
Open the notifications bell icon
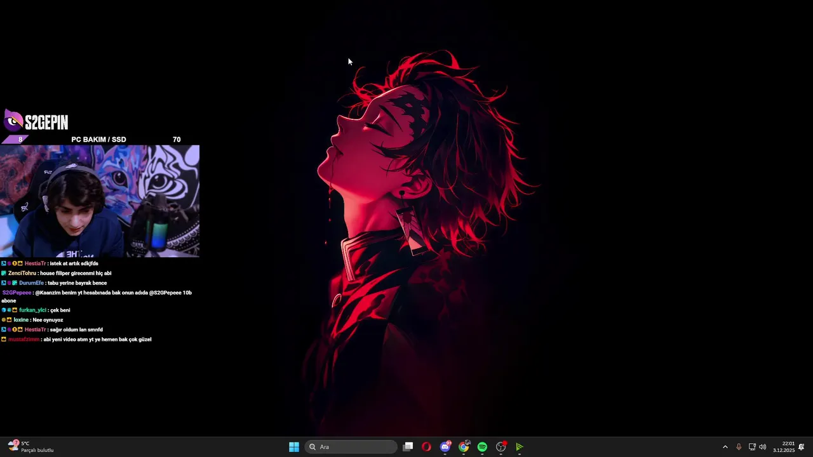pos(802,447)
